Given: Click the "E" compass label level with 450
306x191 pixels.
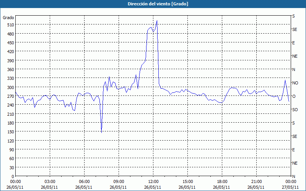Looking at the screenshot, I should pyautogui.click(x=293, y=43).
